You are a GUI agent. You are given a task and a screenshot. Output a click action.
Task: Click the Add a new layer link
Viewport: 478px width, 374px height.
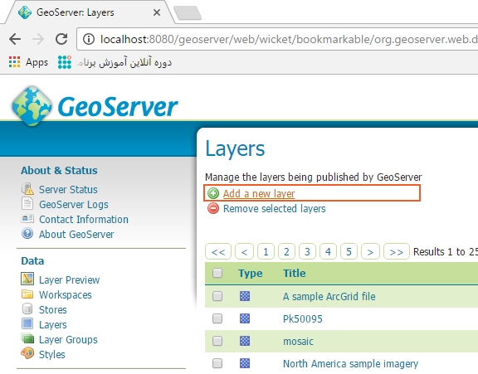click(x=259, y=194)
